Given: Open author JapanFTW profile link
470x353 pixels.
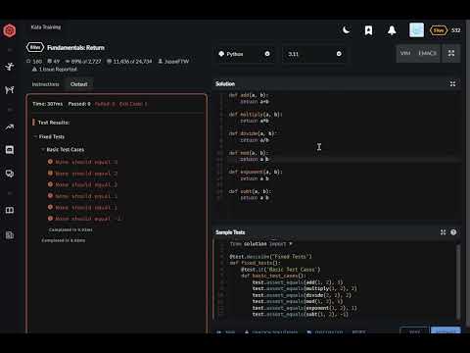Looking at the screenshot, I should point(173,61).
